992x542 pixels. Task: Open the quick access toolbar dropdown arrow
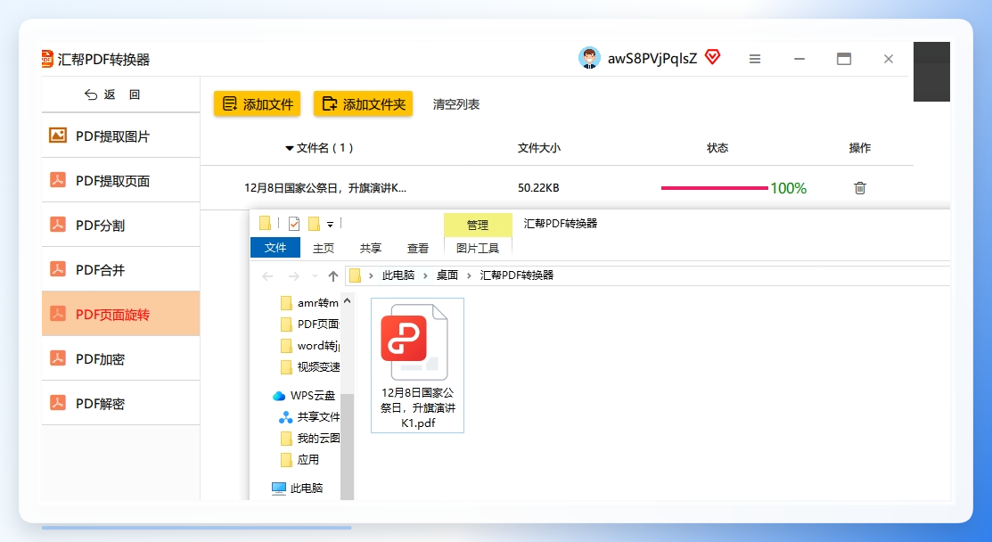330,225
